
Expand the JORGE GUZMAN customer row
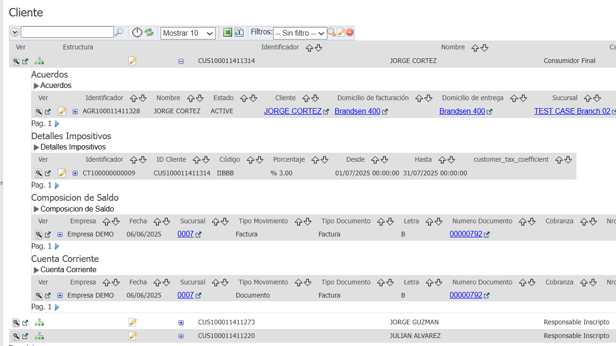pos(181,322)
